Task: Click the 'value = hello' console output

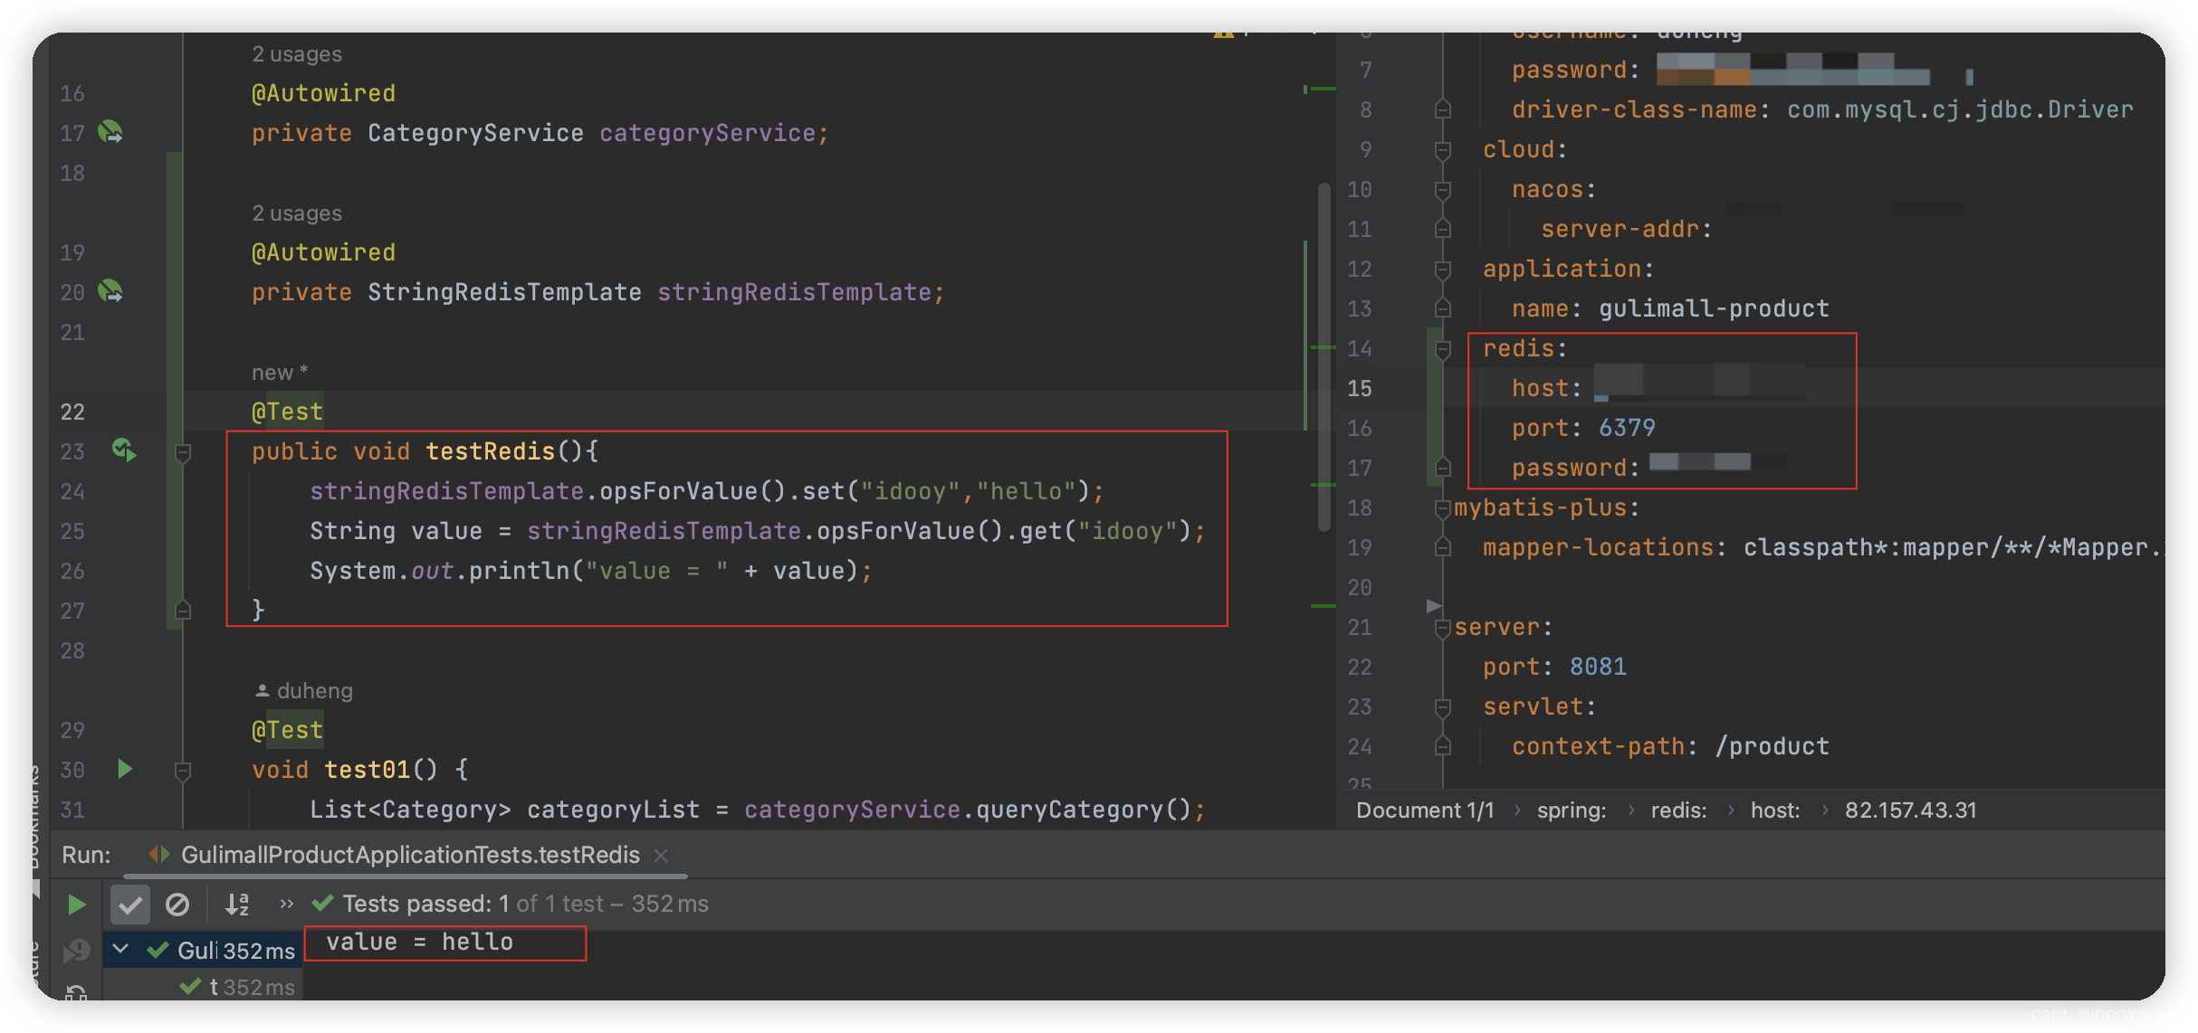Action: [x=419, y=942]
